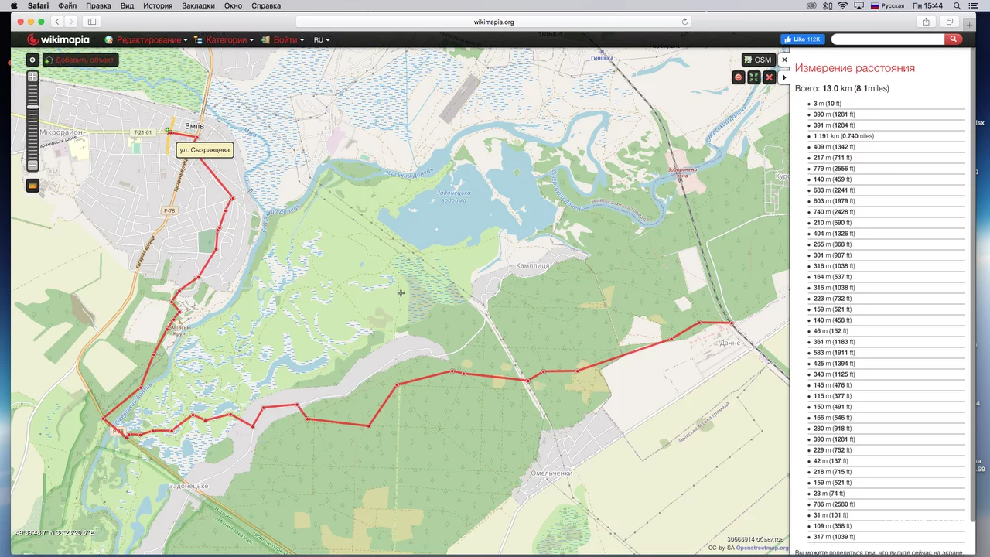The image size is (990, 557).
Task: Switch input source via Русская flag
Action: [887, 5]
